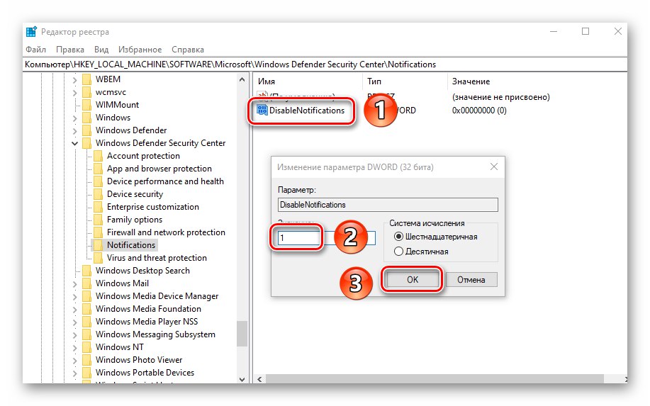This screenshot has width=650, height=406.
Task: Click the Windows Media Foundation folder icon
Action: pyautogui.click(x=86, y=309)
